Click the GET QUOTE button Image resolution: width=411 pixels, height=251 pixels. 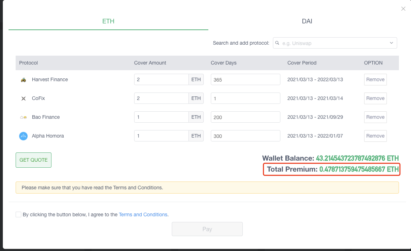(34, 160)
